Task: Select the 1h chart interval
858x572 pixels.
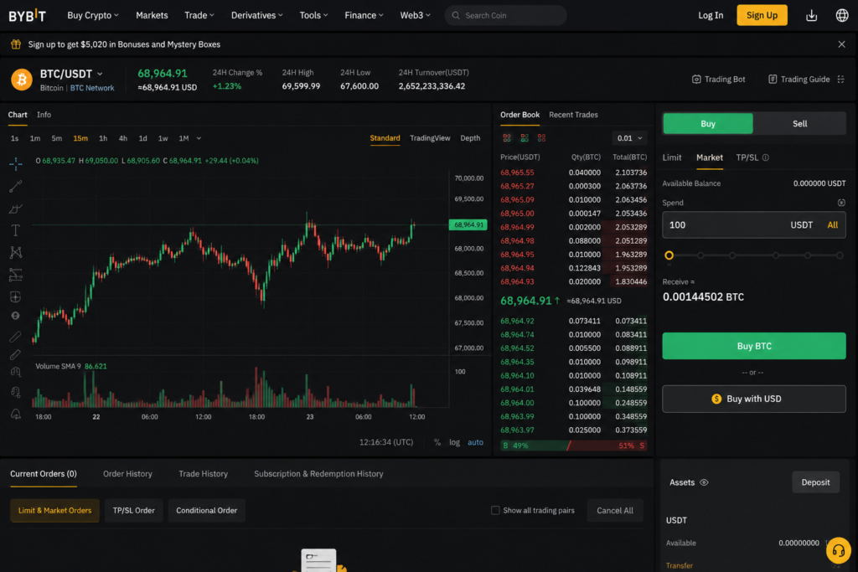Action: click(103, 138)
